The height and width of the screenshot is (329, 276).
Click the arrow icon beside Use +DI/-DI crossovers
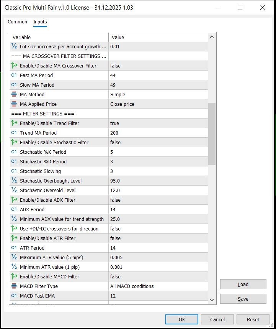(x=14, y=229)
